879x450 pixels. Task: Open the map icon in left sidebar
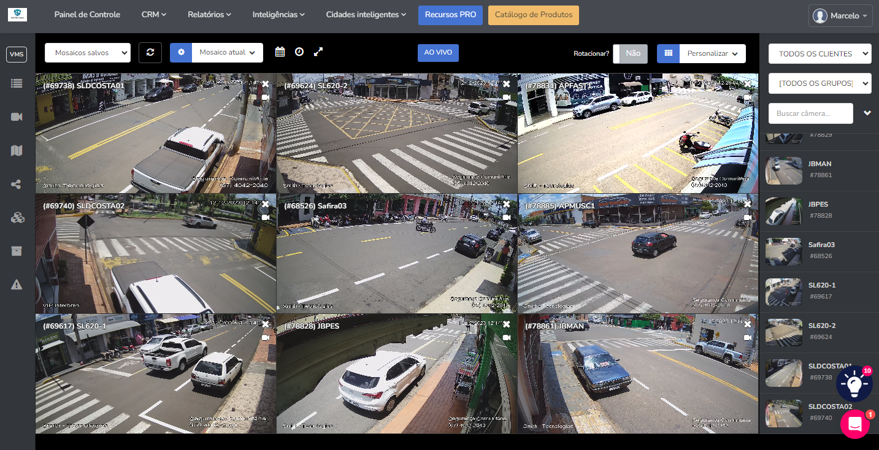[17, 150]
